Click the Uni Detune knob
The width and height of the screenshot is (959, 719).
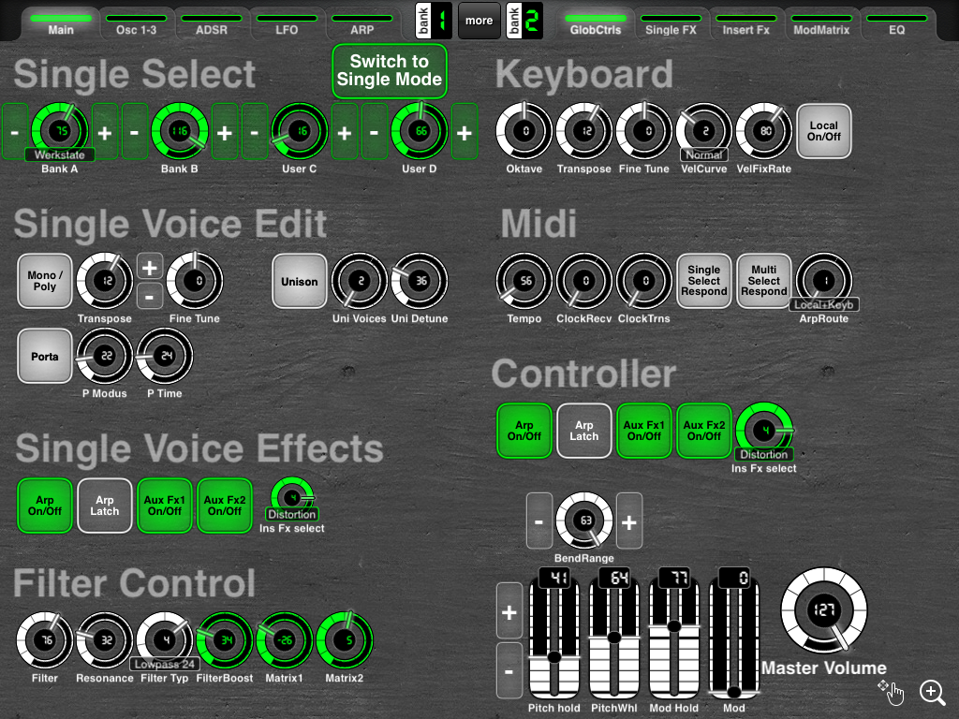[420, 281]
